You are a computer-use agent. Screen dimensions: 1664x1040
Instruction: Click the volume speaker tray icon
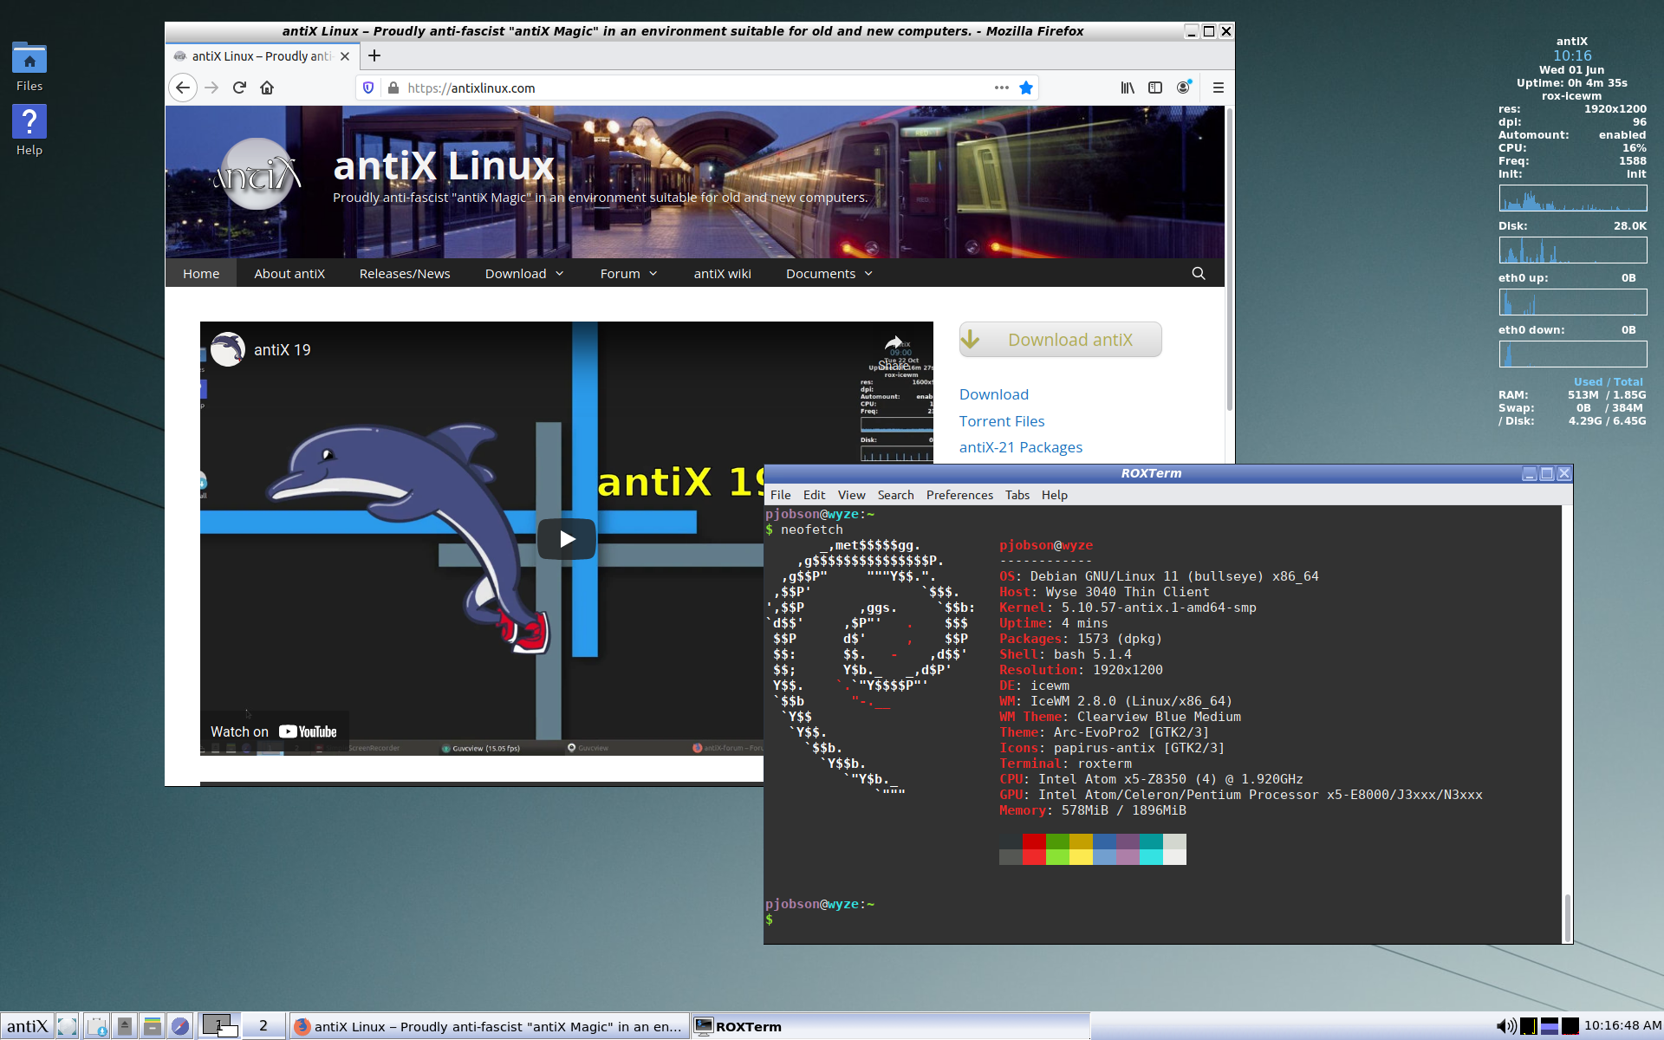[x=1505, y=1026]
